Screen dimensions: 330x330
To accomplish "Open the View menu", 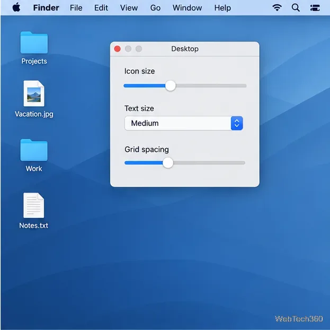I will tap(129, 8).
